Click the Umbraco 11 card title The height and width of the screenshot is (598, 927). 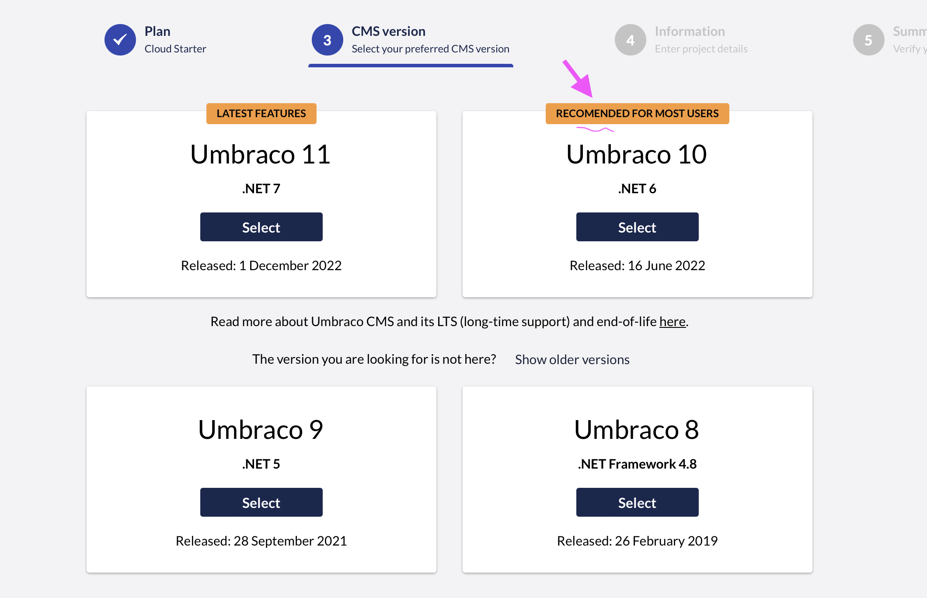coord(261,154)
